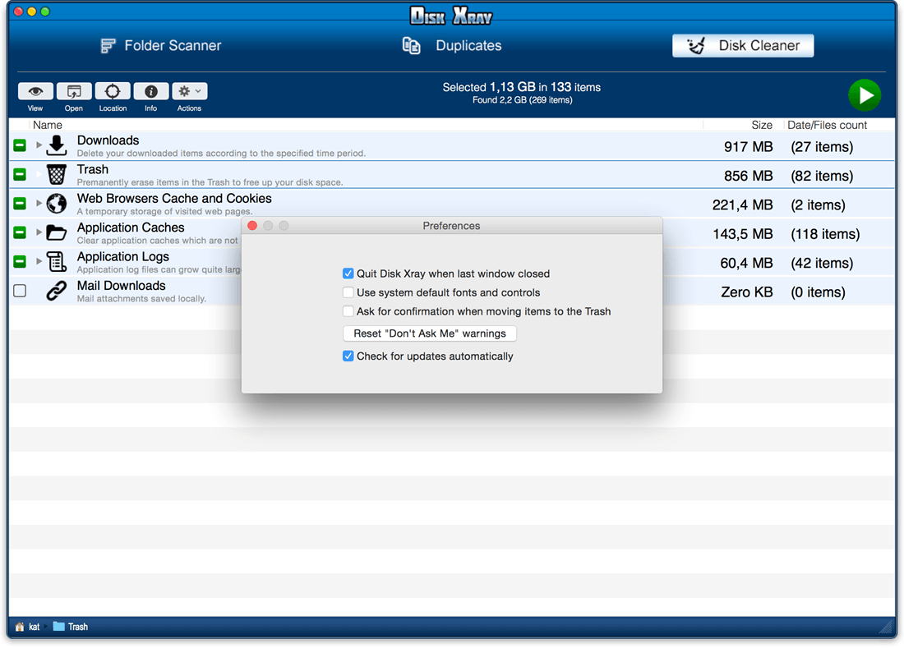Select the 856 MB size value
904x648 pixels.
[748, 176]
